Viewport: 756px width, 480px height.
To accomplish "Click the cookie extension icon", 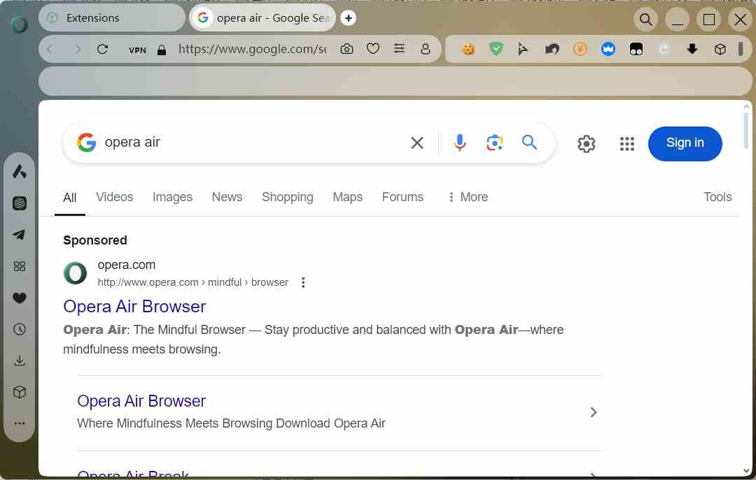I will (x=468, y=49).
